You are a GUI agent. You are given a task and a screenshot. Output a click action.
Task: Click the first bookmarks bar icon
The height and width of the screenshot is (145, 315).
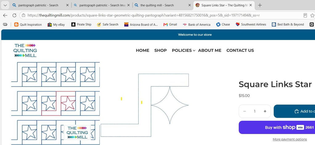point(5,25)
